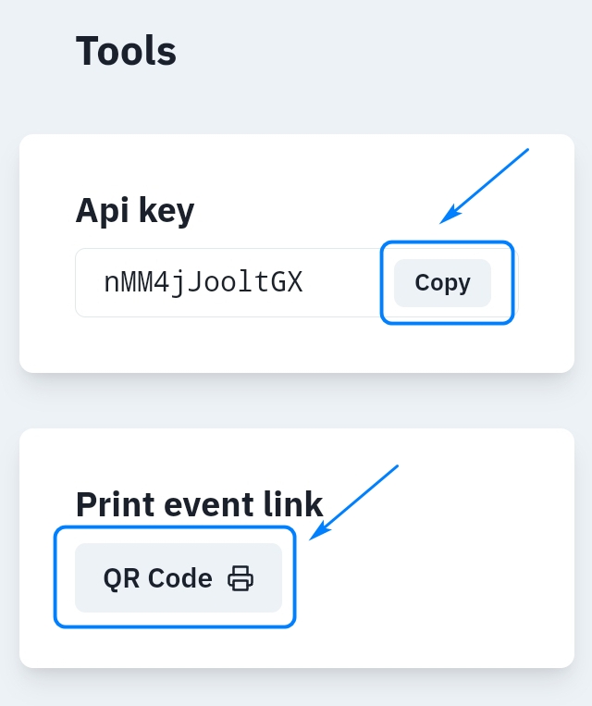592x706 pixels.
Task: Select the key text nMM4jJooltGX
Action: (x=203, y=283)
